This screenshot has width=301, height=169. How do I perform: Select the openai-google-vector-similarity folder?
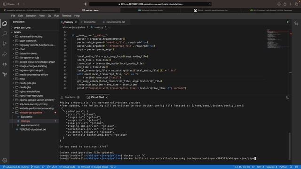click(37, 100)
